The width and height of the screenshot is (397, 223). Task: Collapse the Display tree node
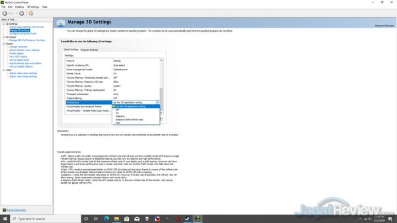pyautogui.click(x=3, y=43)
